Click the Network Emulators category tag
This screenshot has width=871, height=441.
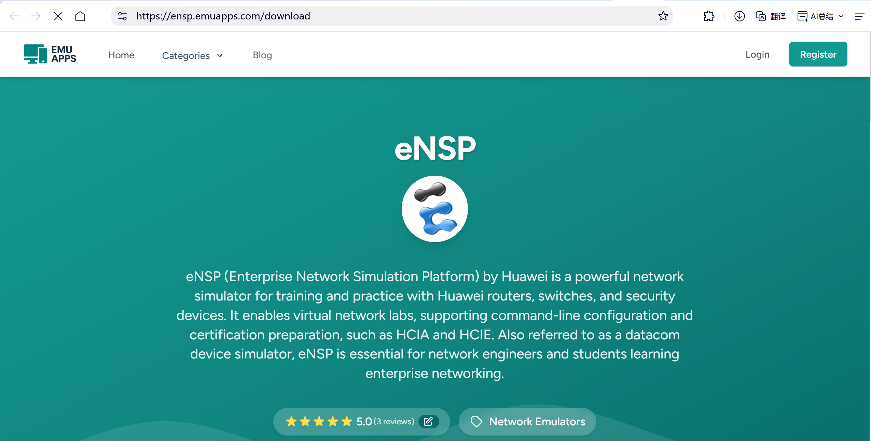tap(527, 422)
